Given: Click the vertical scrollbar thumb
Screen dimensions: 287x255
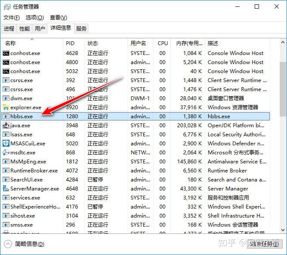Looking at the screenshot, I should tap(283, 89).
